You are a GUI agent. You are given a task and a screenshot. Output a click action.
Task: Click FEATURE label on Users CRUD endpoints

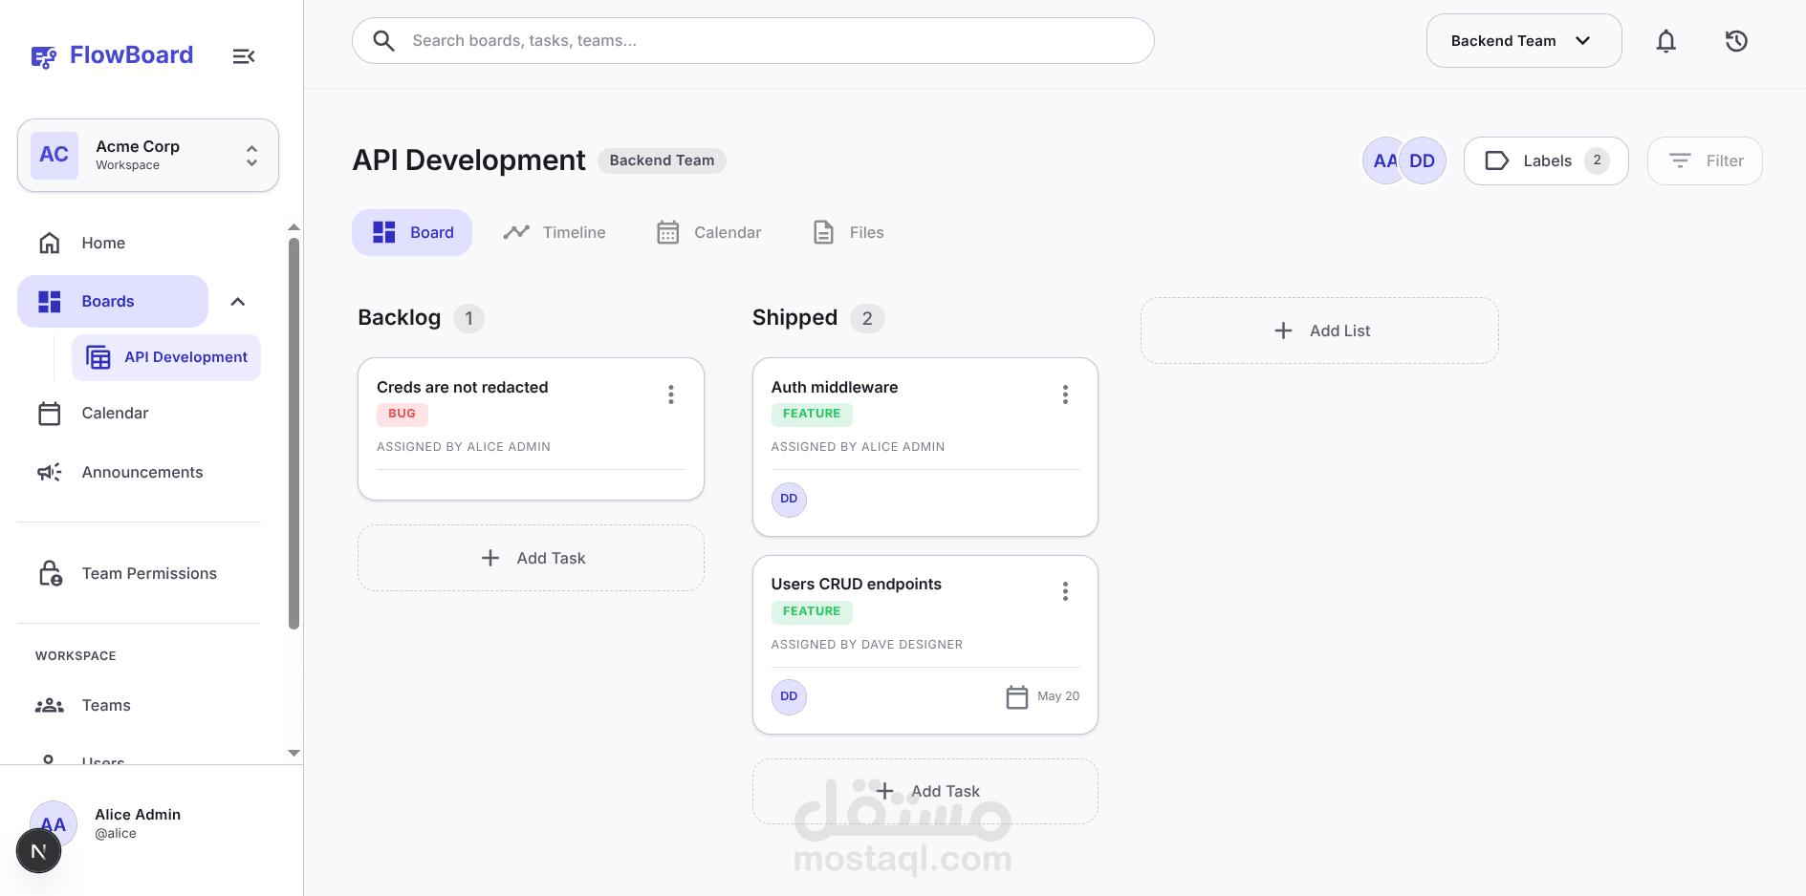point(812,611)
